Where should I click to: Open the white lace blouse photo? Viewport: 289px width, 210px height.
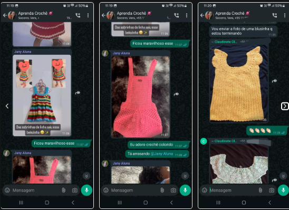(239, 164)
